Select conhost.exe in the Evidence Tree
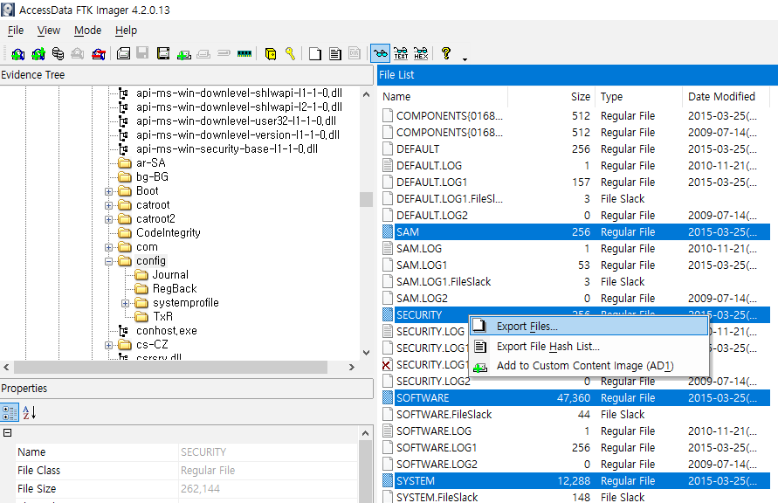This screenshot has height=503, width=778. pyautogui.click(x=167, y=331)
